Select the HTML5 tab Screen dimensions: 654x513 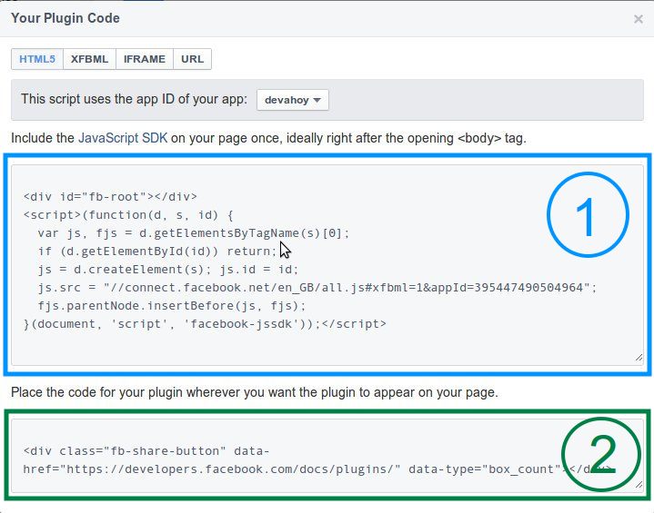click(37, 59)
